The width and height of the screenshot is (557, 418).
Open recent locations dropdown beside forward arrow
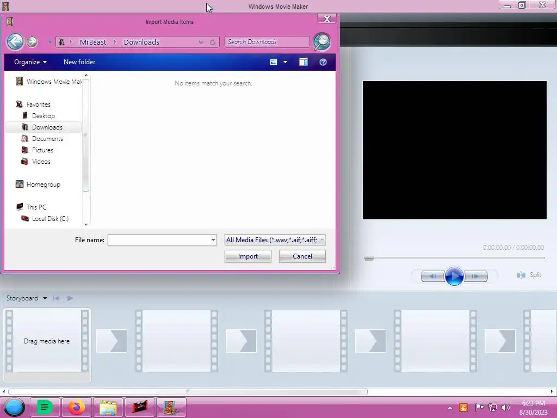pyautogui.click(x=50, y=42)
